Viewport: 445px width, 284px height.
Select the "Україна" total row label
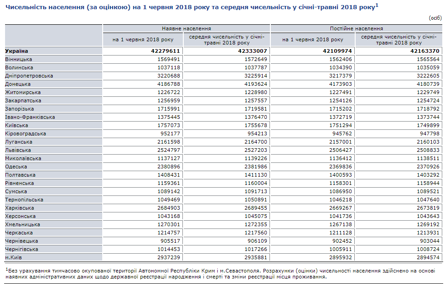[x=16, y=51]
